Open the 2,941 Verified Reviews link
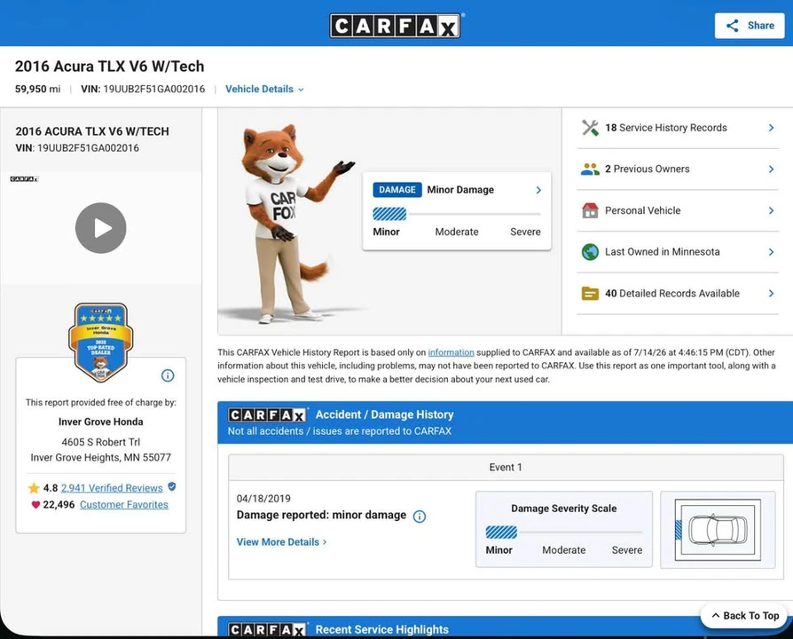 pyautogui.click(x=112, y=488)
